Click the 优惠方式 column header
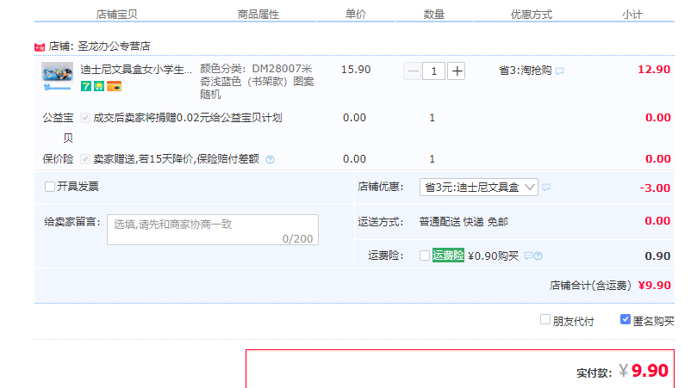Screen dimensions: 697x388 [x=532, y=15]
